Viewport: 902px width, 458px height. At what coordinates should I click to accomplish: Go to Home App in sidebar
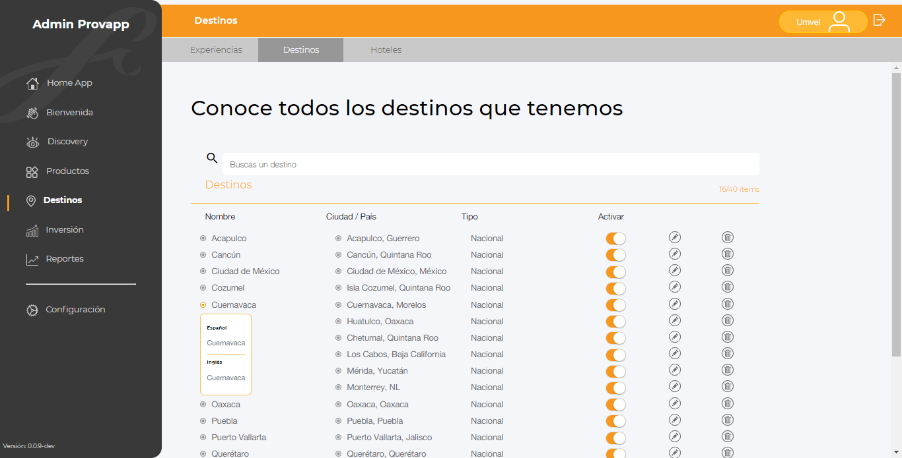(69, 83)
